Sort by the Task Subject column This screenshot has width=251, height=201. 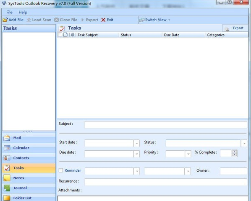tap(97, 35)
